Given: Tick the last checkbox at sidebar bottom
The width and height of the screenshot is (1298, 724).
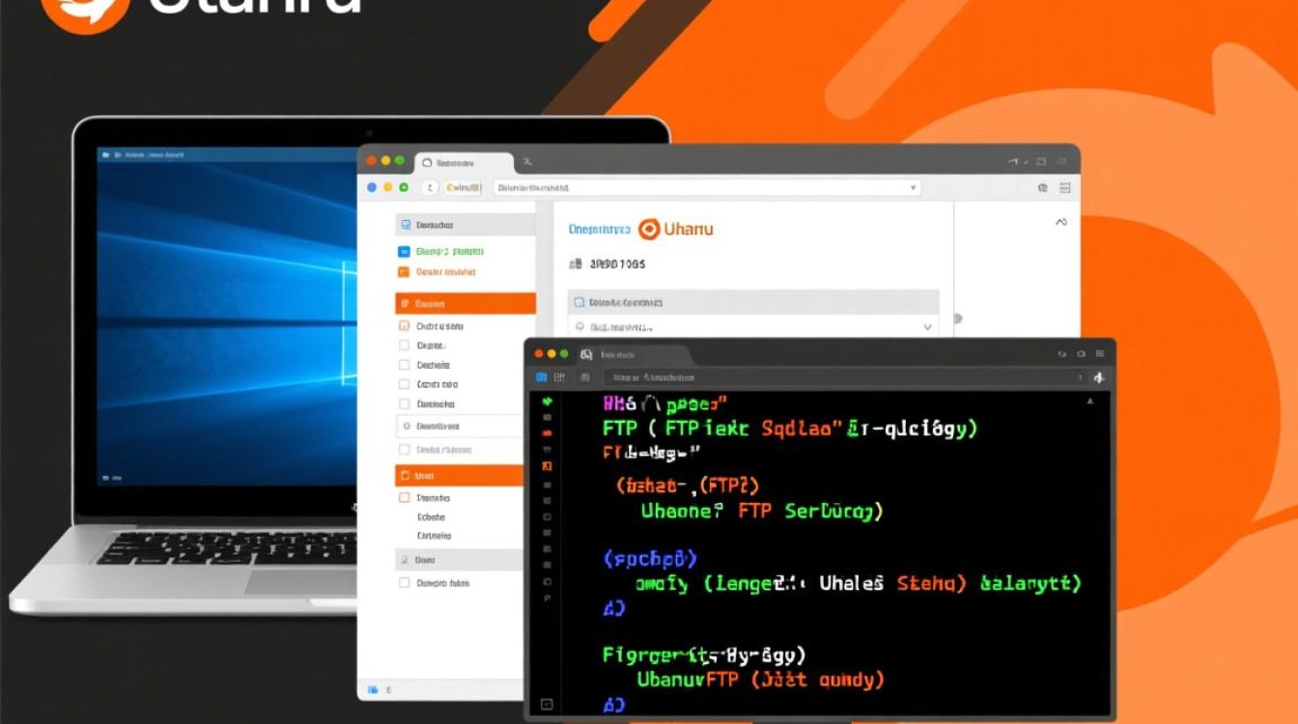Looking at the screenshot, I should pos(404,583).
